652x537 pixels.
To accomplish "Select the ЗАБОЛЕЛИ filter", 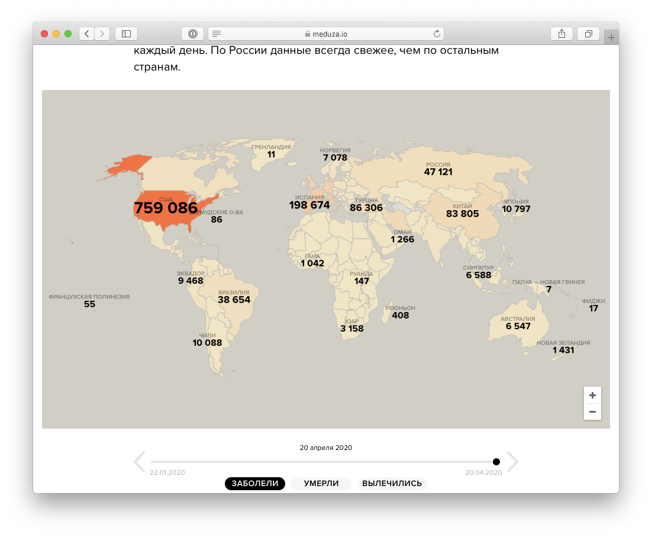I will coord(255,484).
